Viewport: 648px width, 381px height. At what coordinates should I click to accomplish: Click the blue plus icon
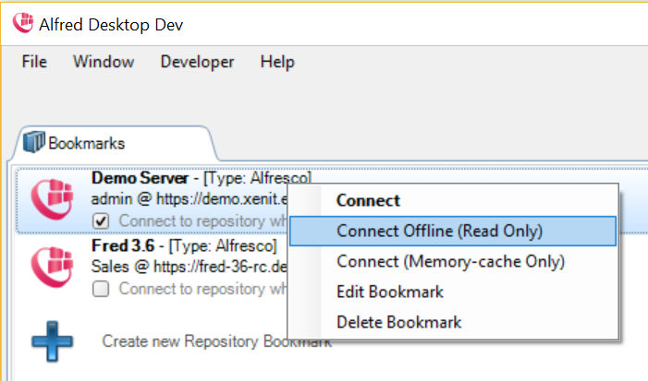[x=52, y=341]
